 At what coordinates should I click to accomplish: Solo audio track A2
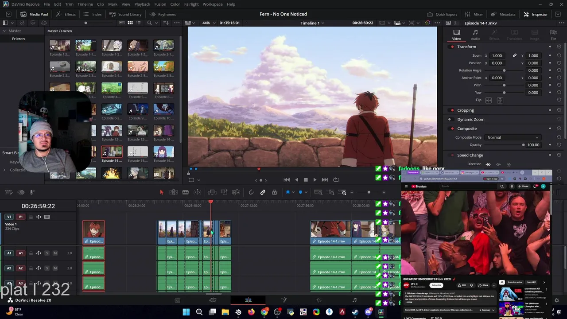pyautogui.click(x=47, y=268)
